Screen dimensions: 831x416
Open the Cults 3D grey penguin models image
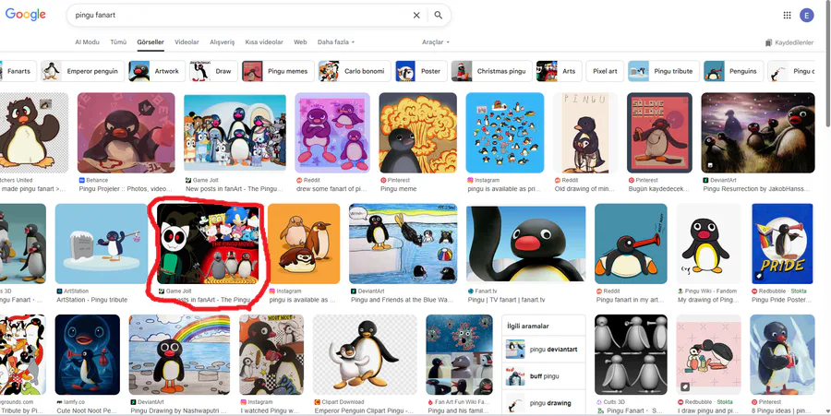click(631, 354)
